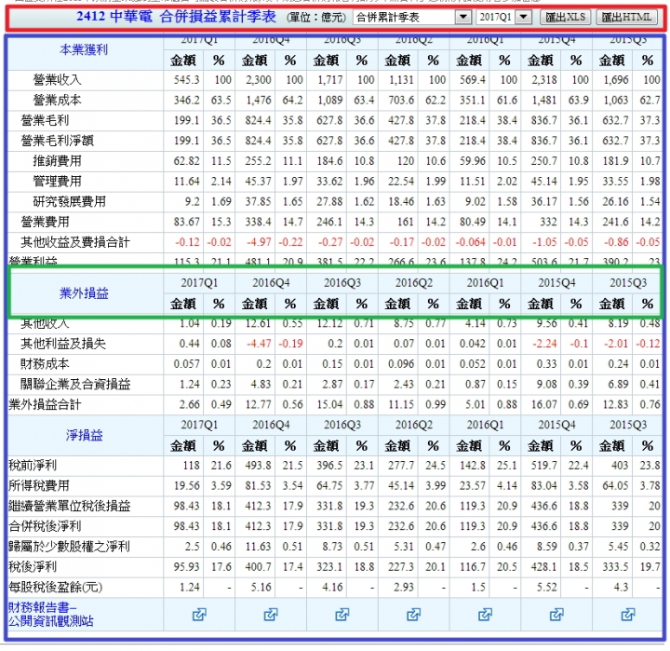This screenshot has width=670, height=651.
Task: Select the 2412 中華電 合併損益累計季表 title
Action: tap(176, 17)
